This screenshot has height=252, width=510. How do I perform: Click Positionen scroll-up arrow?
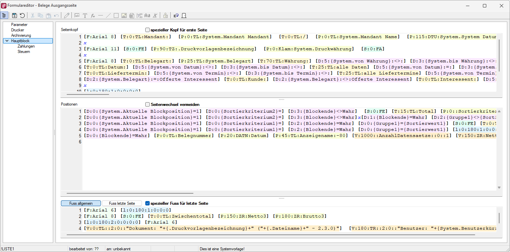coord(499,111)
